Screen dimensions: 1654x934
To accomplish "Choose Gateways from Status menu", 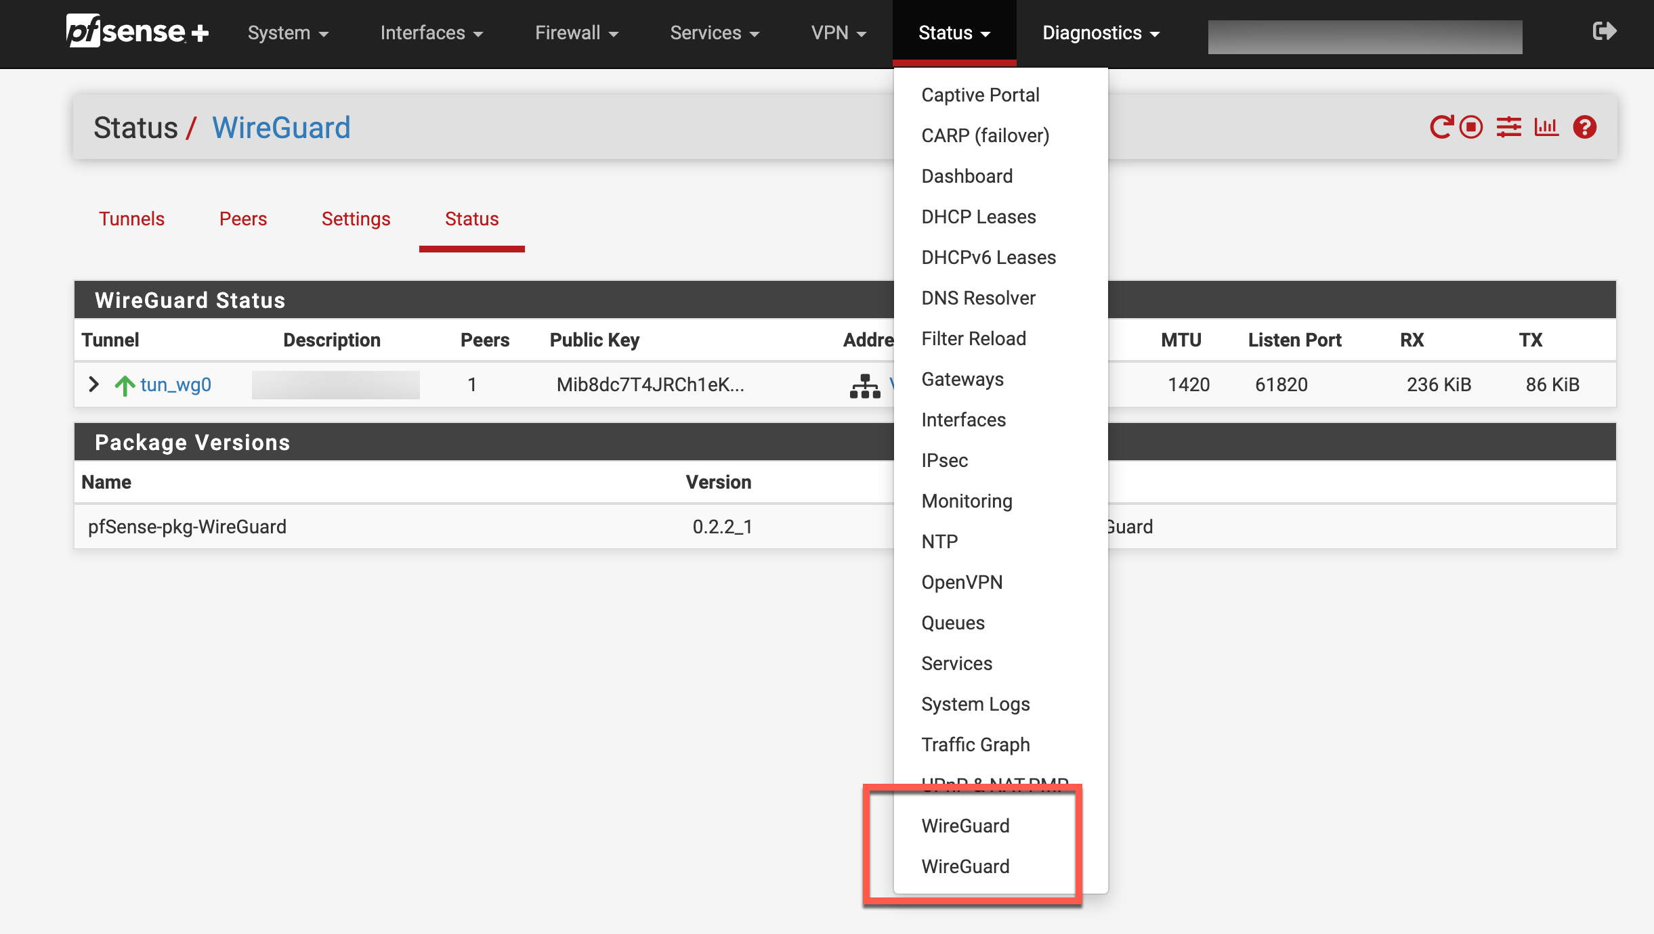I will 1000,379.
